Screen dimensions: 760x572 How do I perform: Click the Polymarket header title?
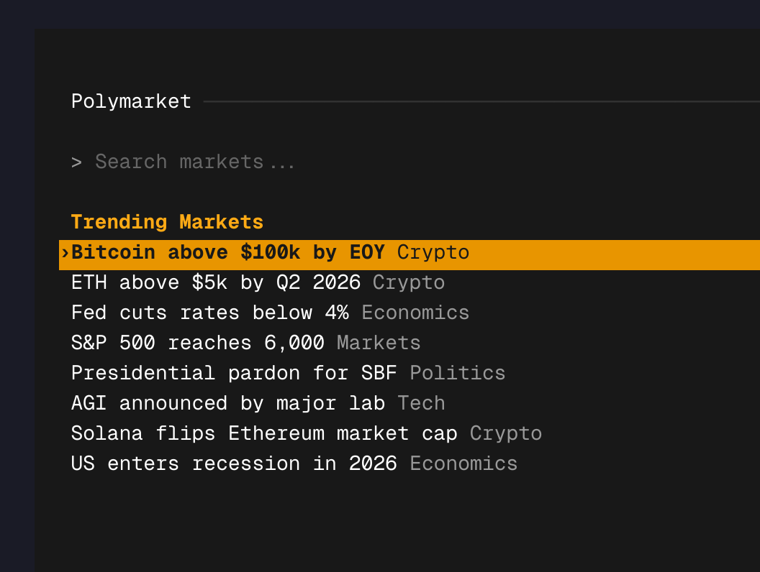pos(131,101)
